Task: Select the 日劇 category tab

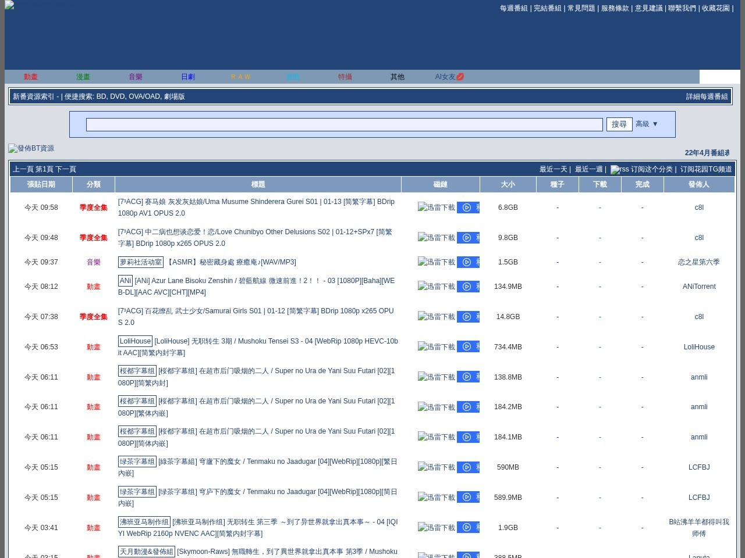Action: point(188,77)
